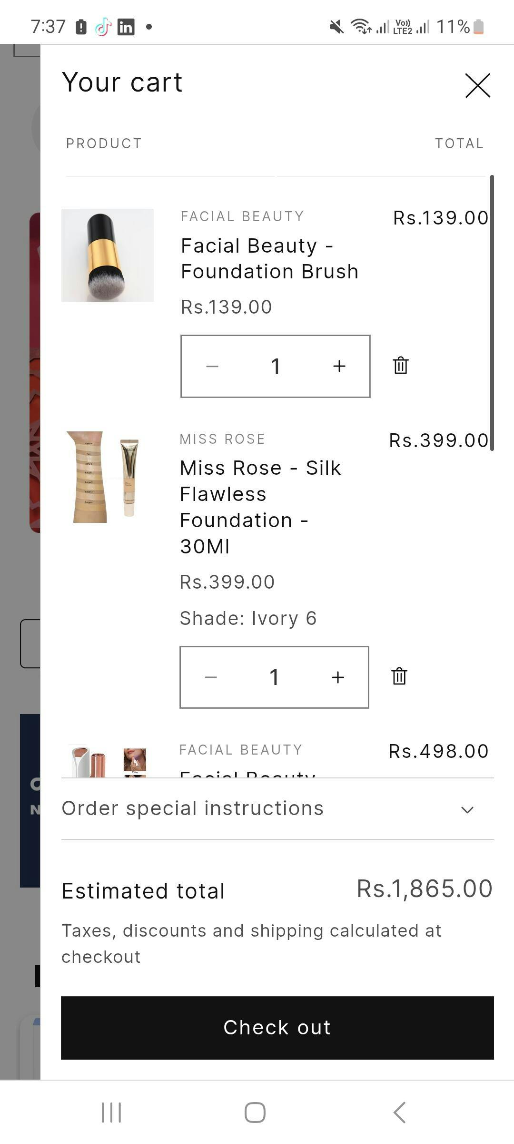Screen dimensions: 514x1144
Task: Tap Android back navigation button
Action: tap(399, 1113)
